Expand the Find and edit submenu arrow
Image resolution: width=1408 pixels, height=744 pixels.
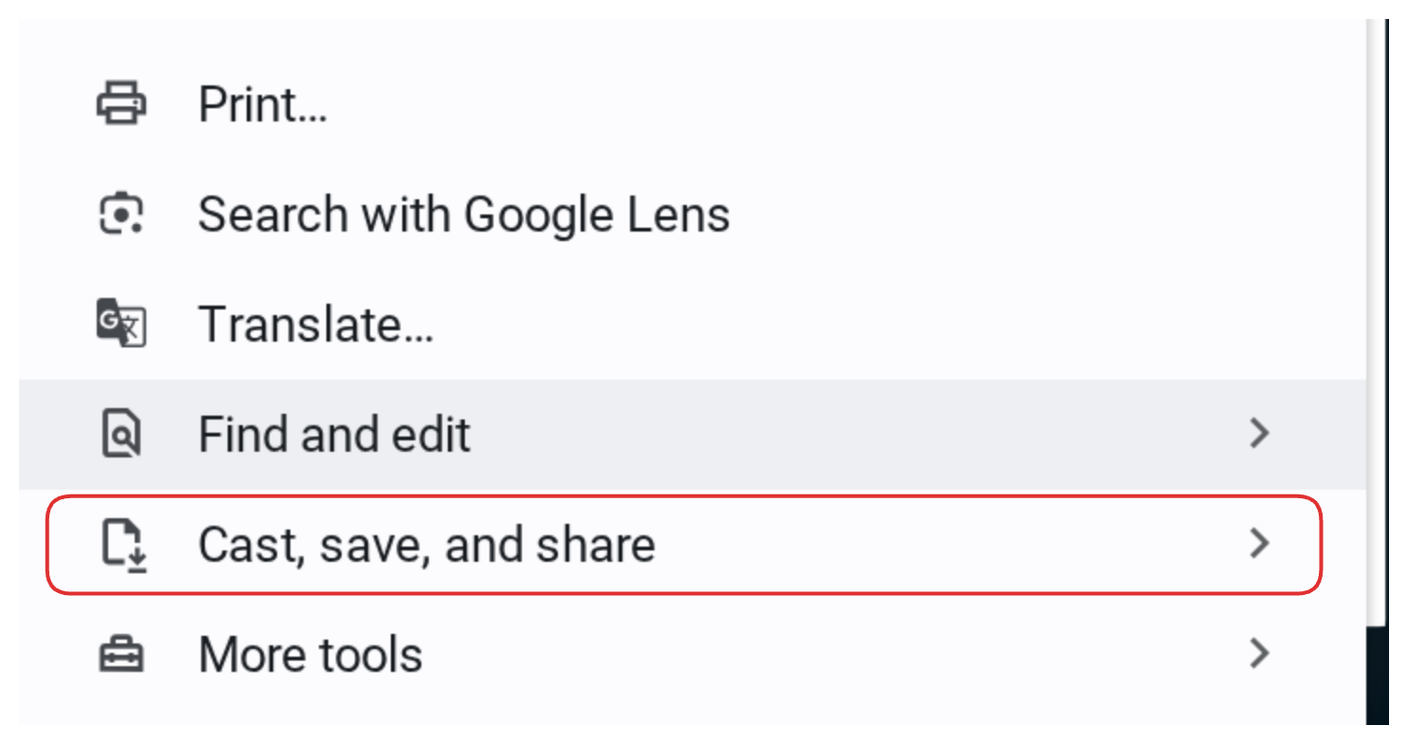click(x=1259, y=434)
